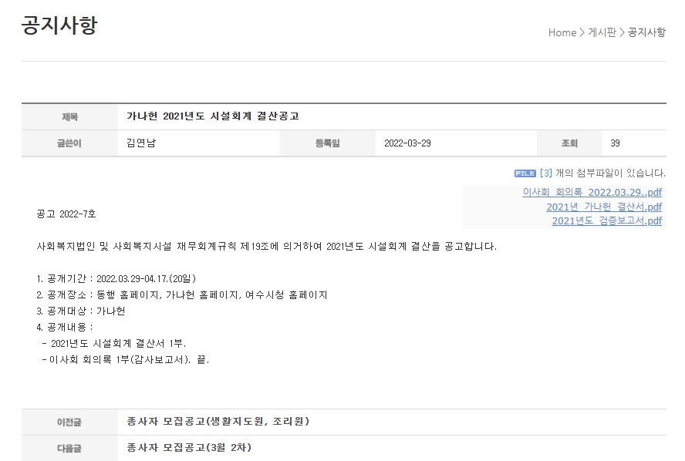Click the breadcrumb arrow after 게시판
The image size is (685, 461).
point(622,32)
